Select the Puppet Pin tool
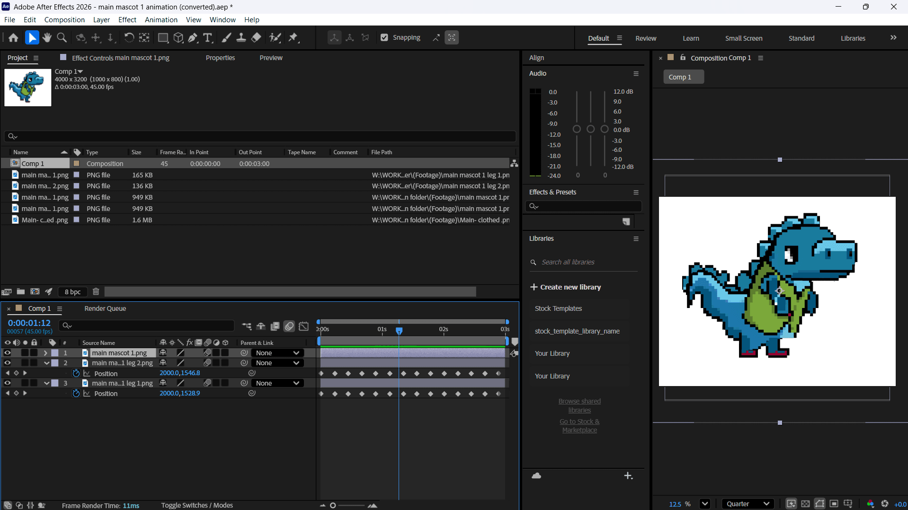Viewport: 908px width, 510px height. coord(294,38)
